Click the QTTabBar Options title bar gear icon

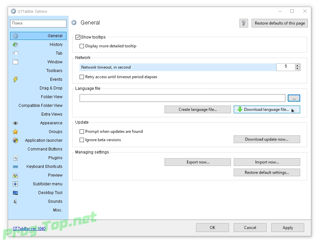point(13,11)
